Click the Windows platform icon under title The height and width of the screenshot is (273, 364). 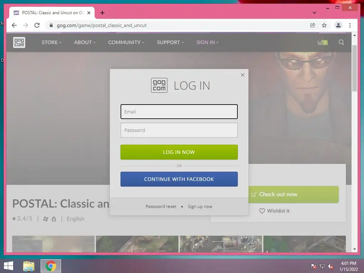click(45, 219)
